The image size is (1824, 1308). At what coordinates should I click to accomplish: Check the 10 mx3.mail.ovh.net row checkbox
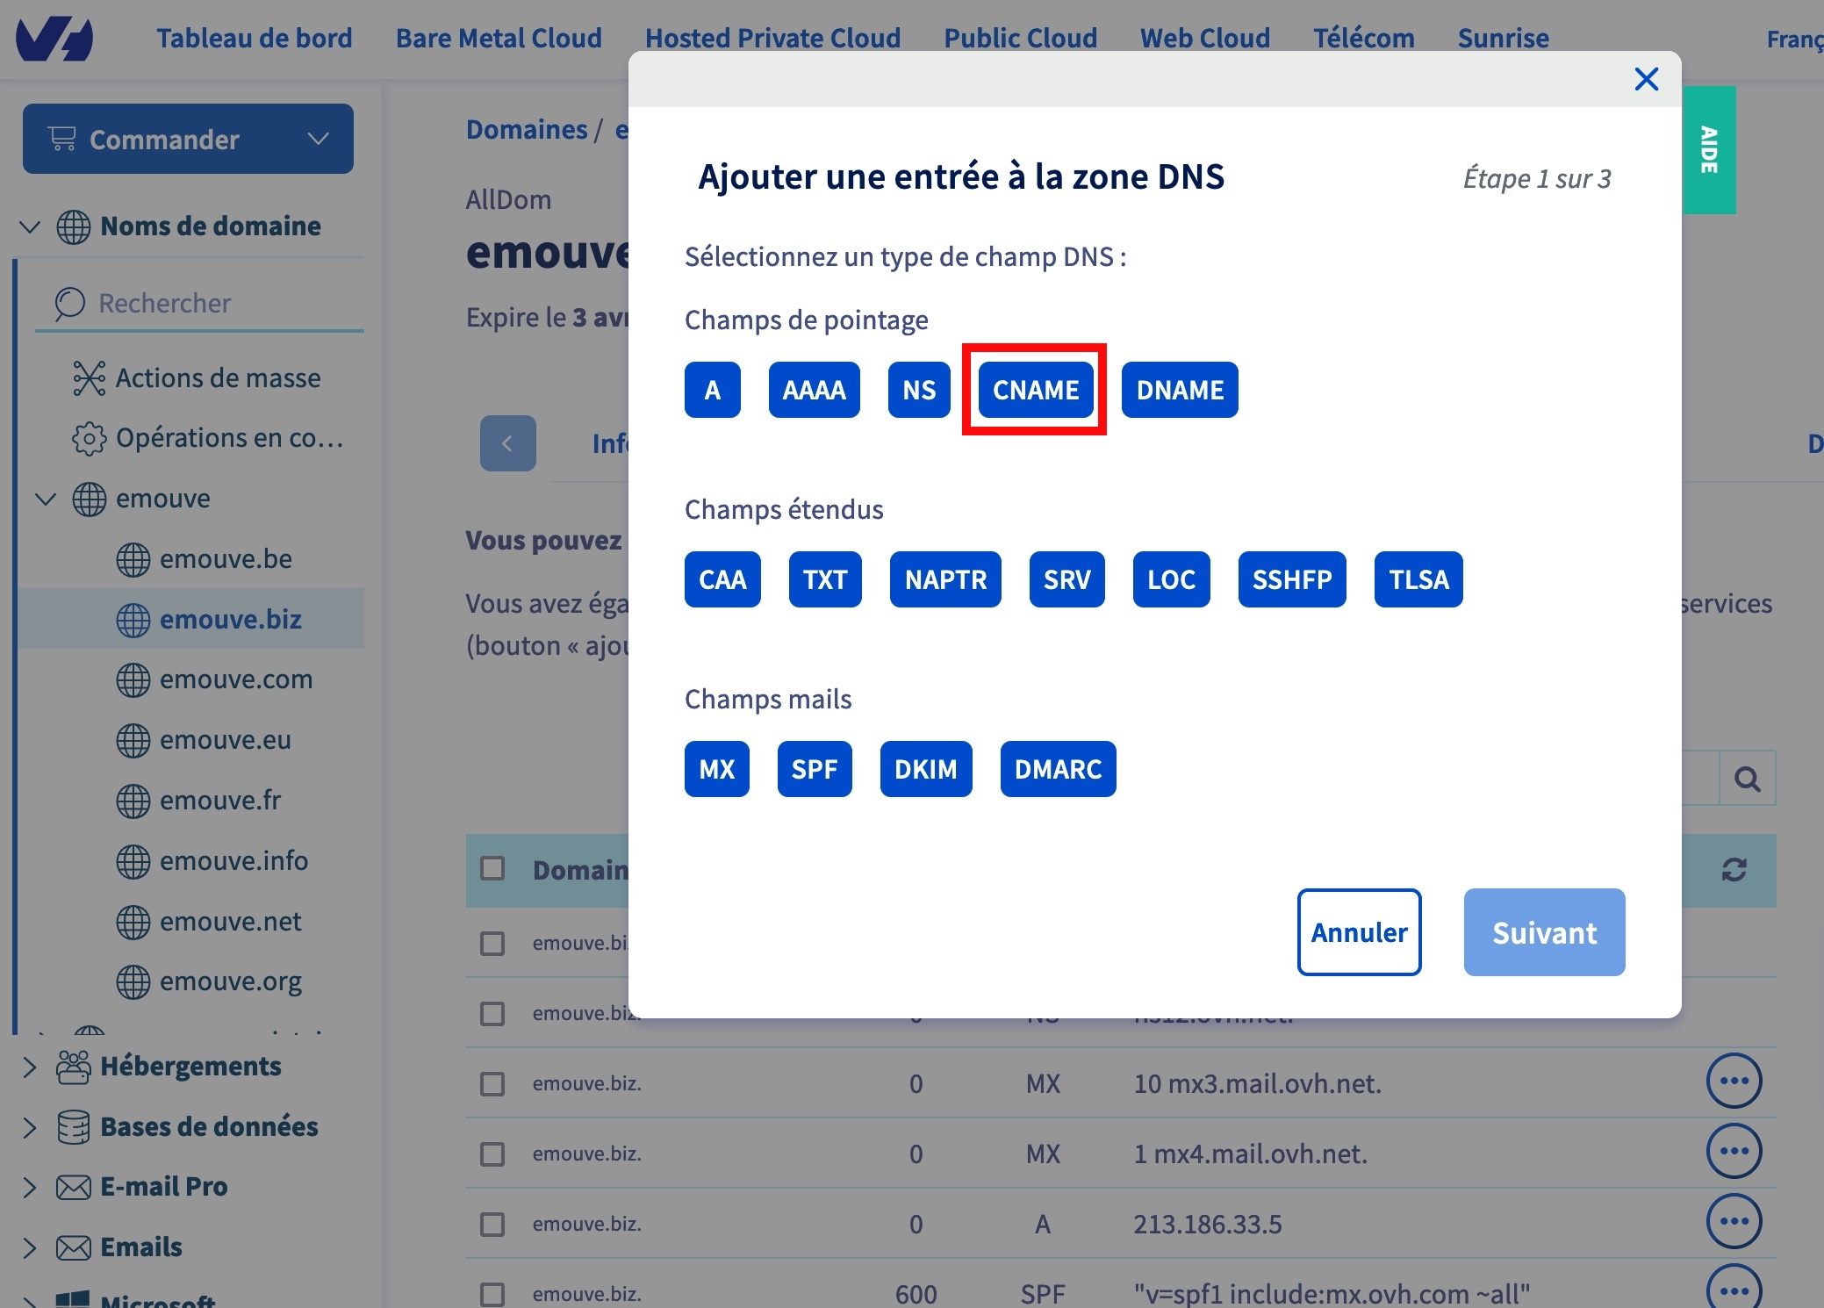click(492, 1084)
